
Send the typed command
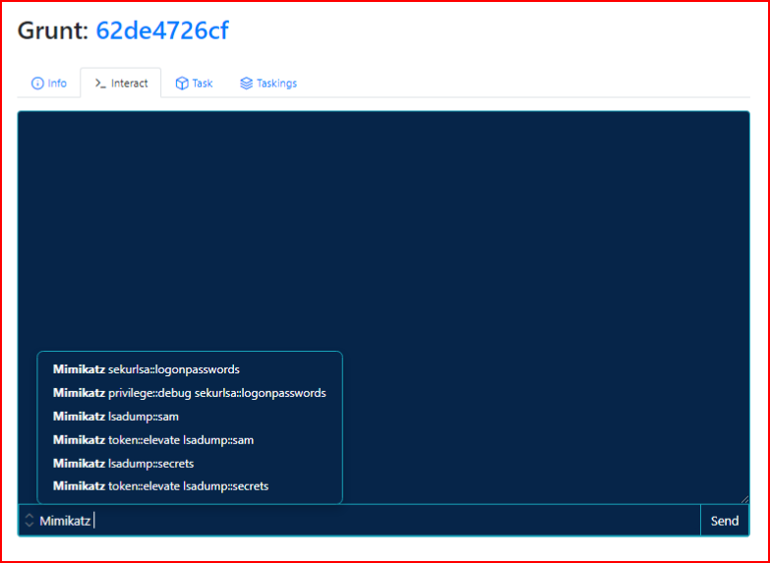point(725,521)
